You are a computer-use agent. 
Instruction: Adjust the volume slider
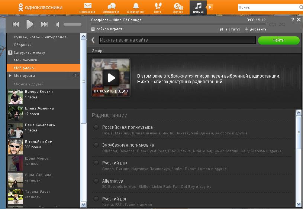click(x=72, y=25)
